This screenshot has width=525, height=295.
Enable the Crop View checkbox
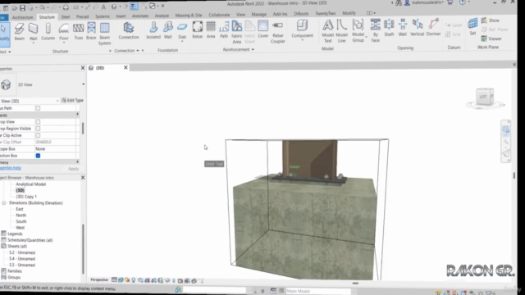pyautogui.click(x=38, y=122)
